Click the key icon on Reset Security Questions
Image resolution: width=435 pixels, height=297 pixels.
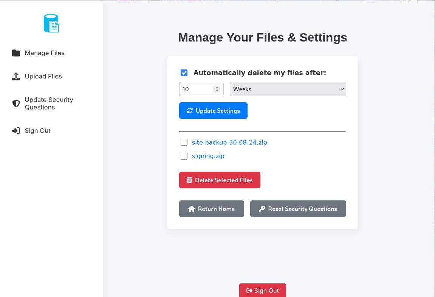pos(262,209)
